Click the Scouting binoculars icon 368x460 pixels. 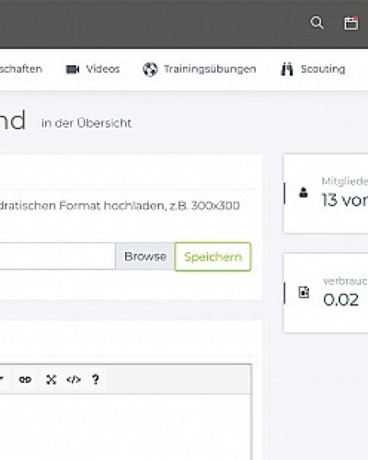[287, 69]
